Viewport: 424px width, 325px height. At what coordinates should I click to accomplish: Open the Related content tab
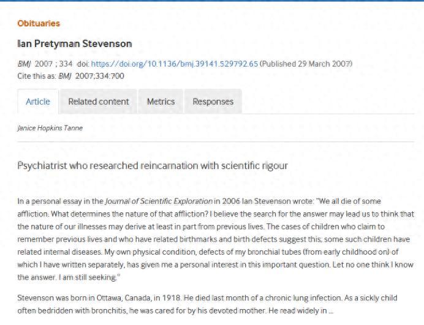point(99,102)
